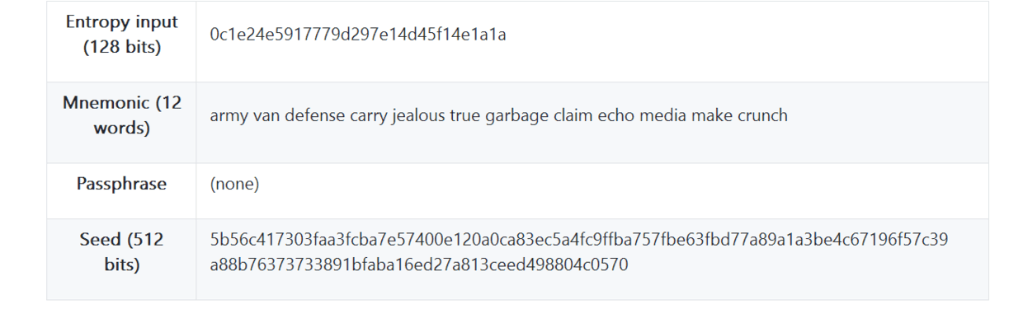Viewport: 1023px width, 309px height.
Task: Click the word "jealous" in mnemonic
Action: [418, 115]
